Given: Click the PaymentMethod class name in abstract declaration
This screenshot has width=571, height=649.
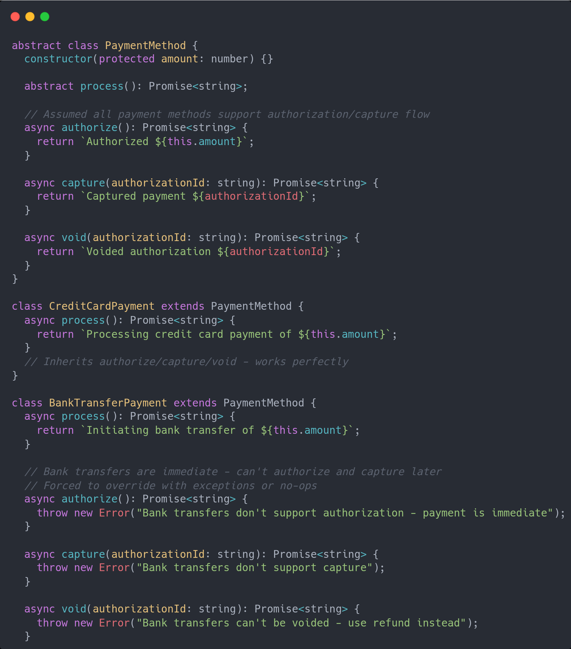Looking at the screenshot, I should point(146,45).
